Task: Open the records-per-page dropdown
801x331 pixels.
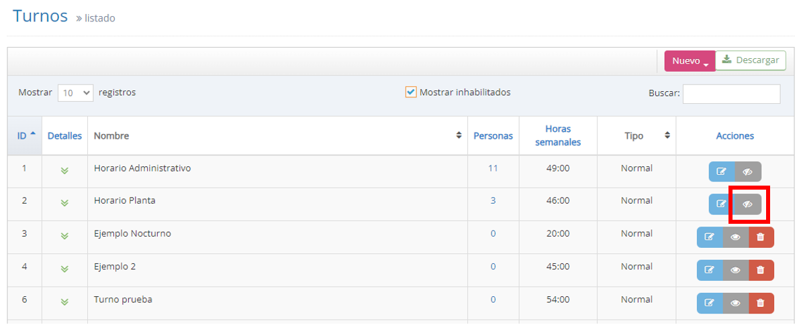Action: pos(75,93)
